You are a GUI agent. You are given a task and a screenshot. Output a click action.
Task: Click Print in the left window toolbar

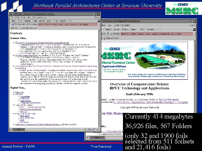(x=56, y=21)
